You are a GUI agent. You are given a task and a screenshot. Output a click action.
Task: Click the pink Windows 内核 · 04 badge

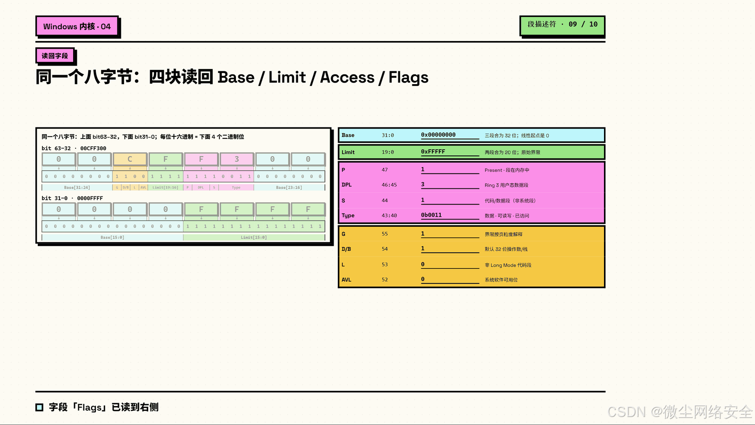click(77, 26)
